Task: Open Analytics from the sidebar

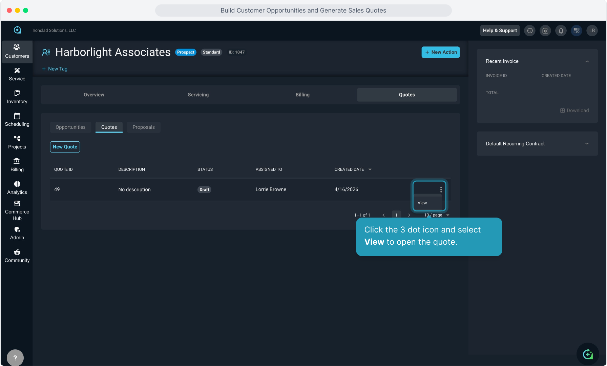Action: tap(17, 188)
